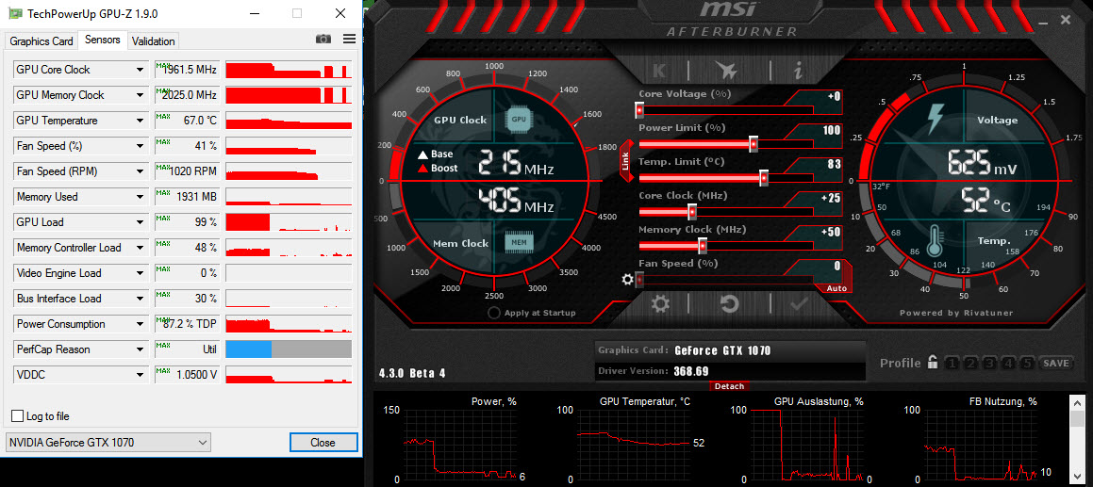
Task: Click the Power, % monitoring graph
Action: [458, 446]
